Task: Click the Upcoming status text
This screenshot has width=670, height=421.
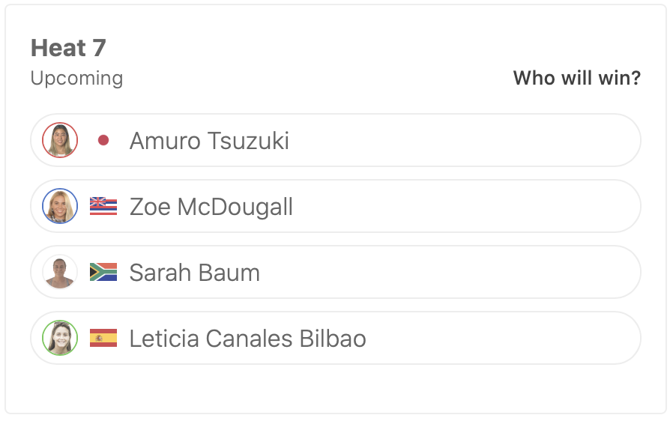Action: (x=76, y=78)
